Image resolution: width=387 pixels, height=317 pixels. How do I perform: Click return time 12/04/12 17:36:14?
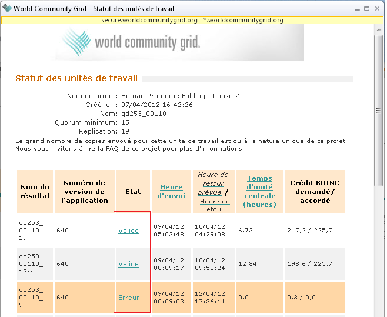tap(210, 298)
